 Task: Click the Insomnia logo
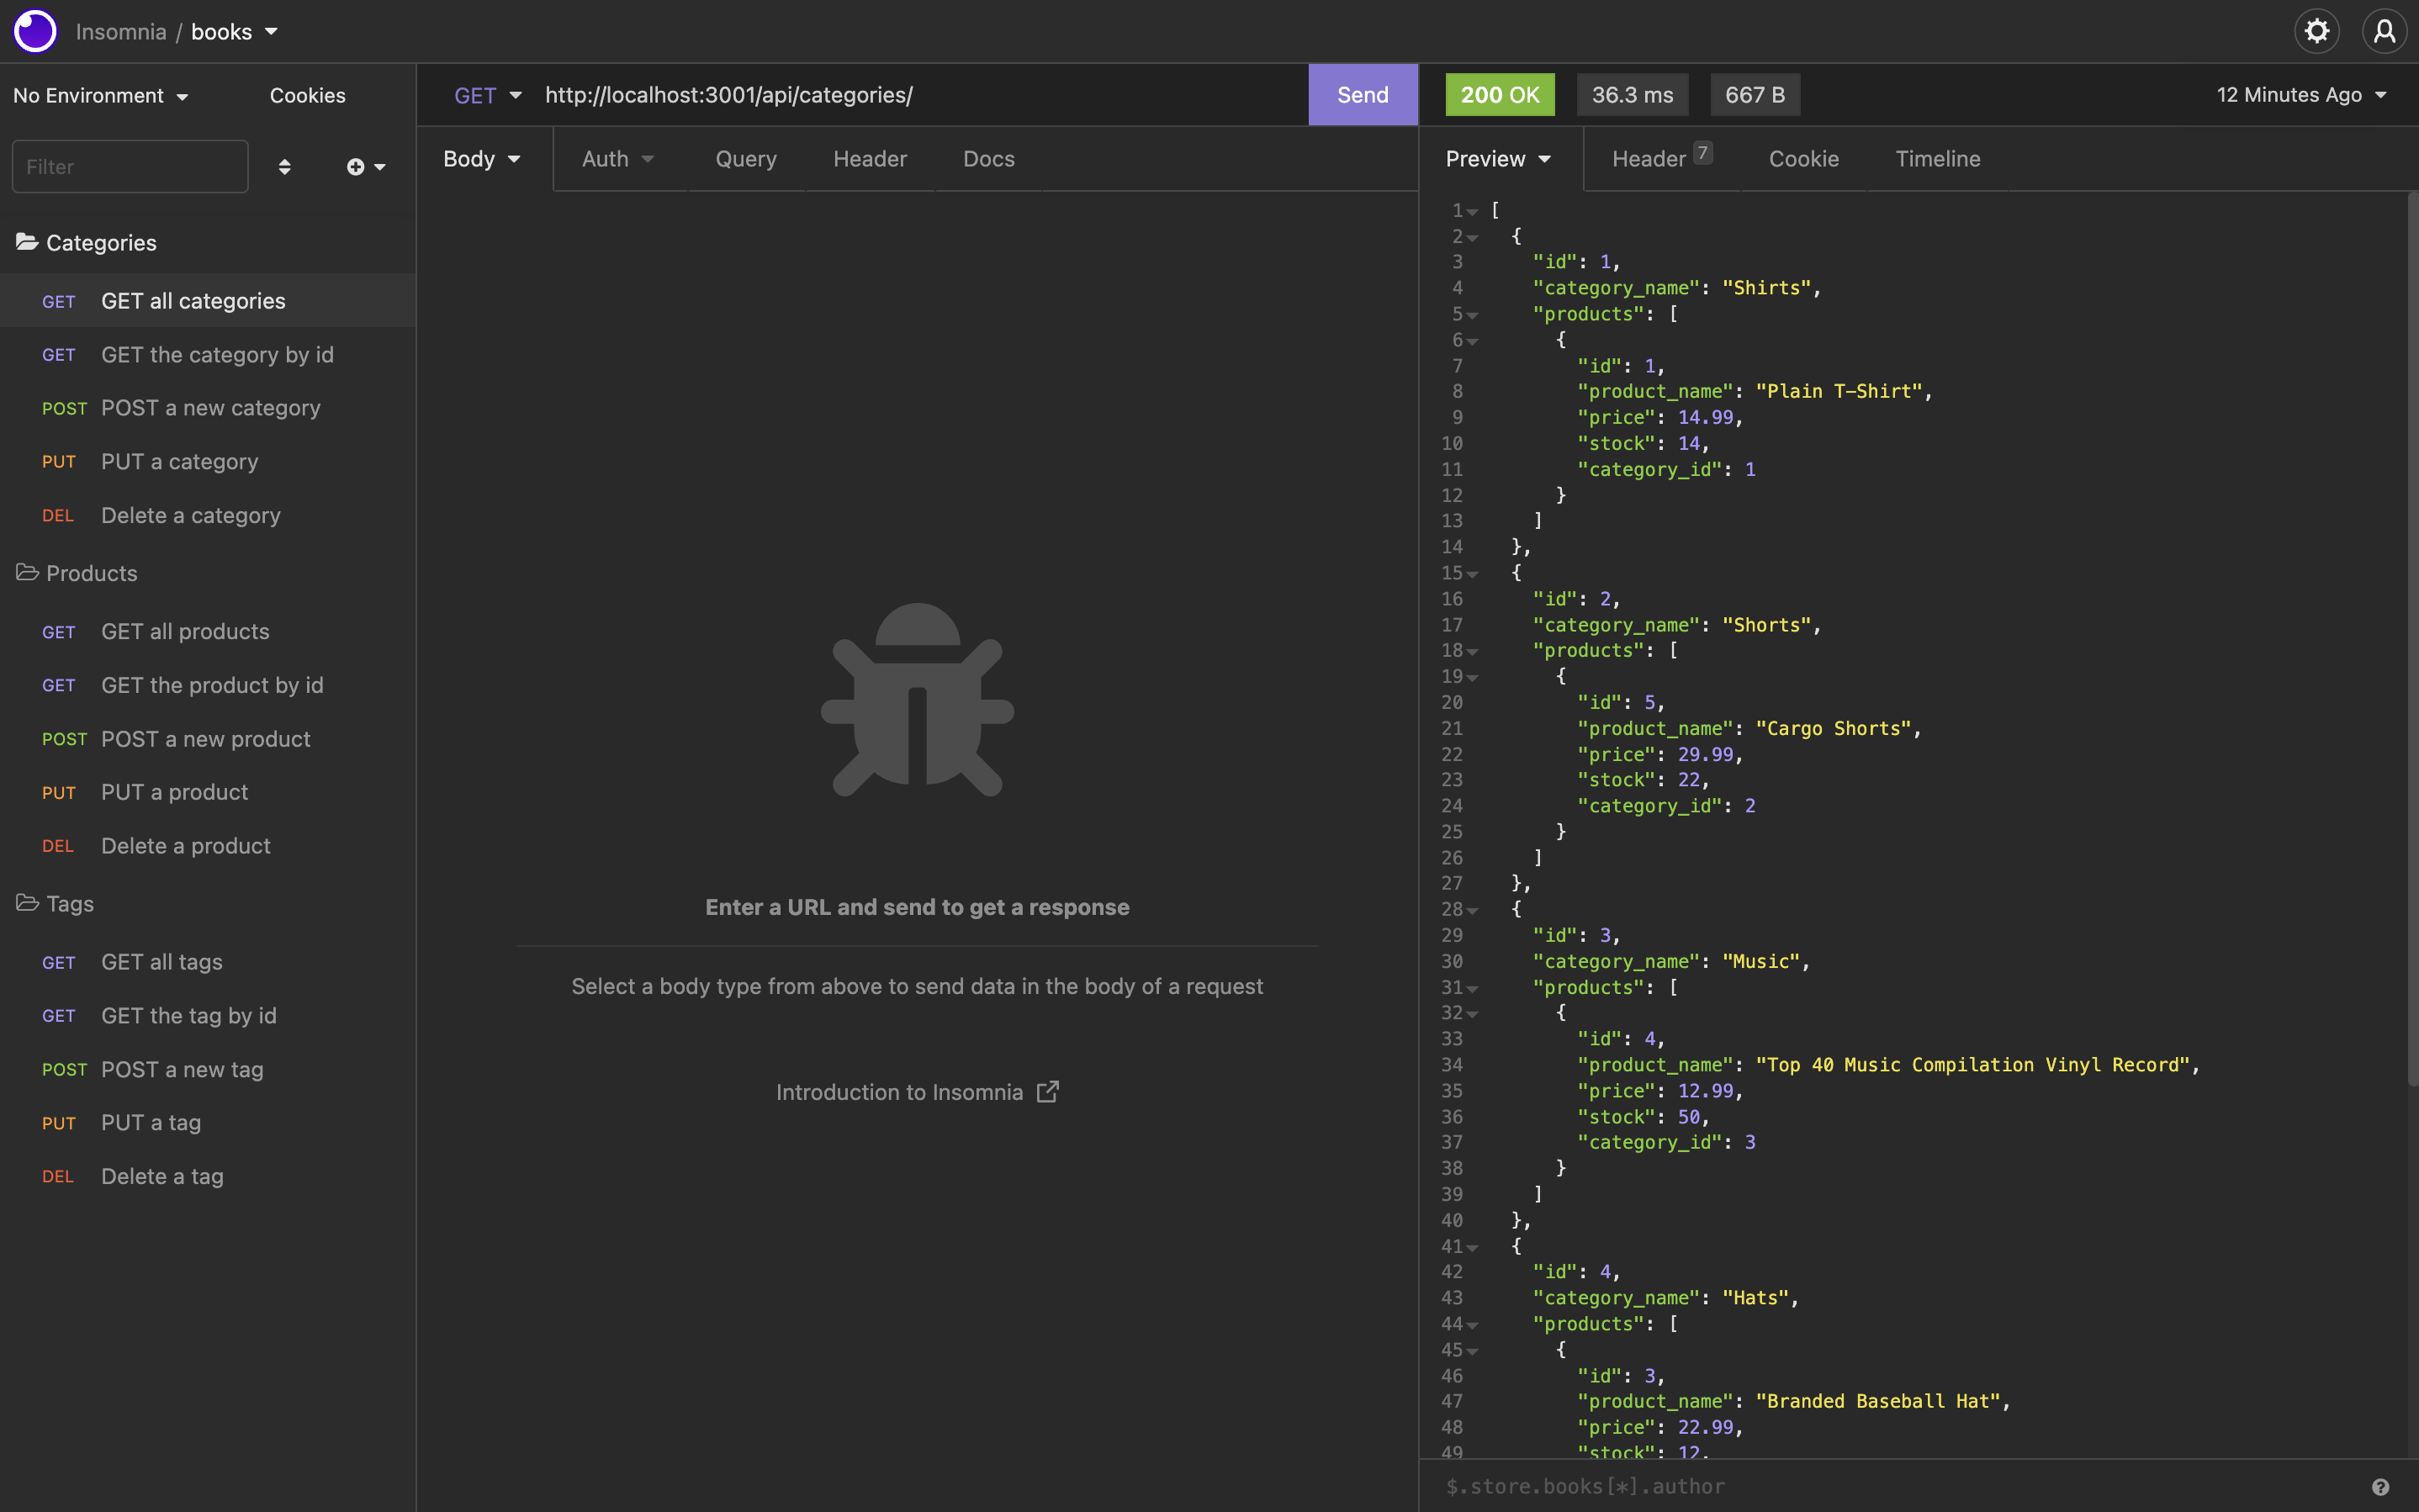pos(35,31)
